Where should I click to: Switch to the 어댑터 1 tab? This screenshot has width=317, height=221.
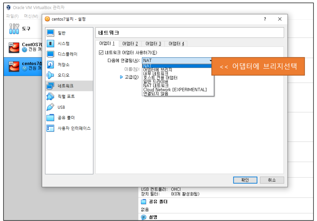coord(107,44)
